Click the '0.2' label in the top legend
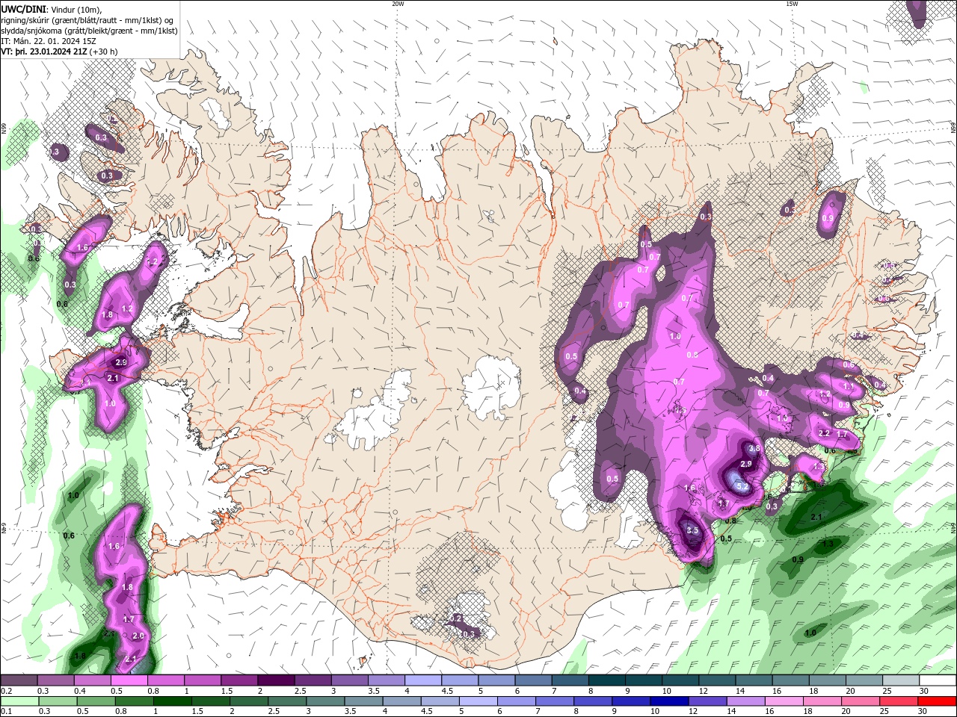This screenshot has width=957, height=717. [x=7, y=691]
